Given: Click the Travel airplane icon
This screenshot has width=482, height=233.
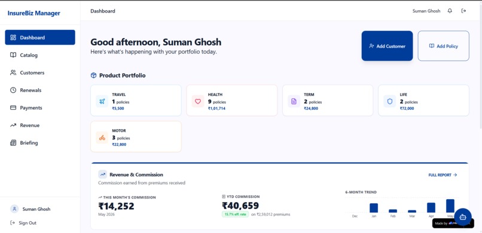Looking at the screenshot, I should [x=102, y=101].
